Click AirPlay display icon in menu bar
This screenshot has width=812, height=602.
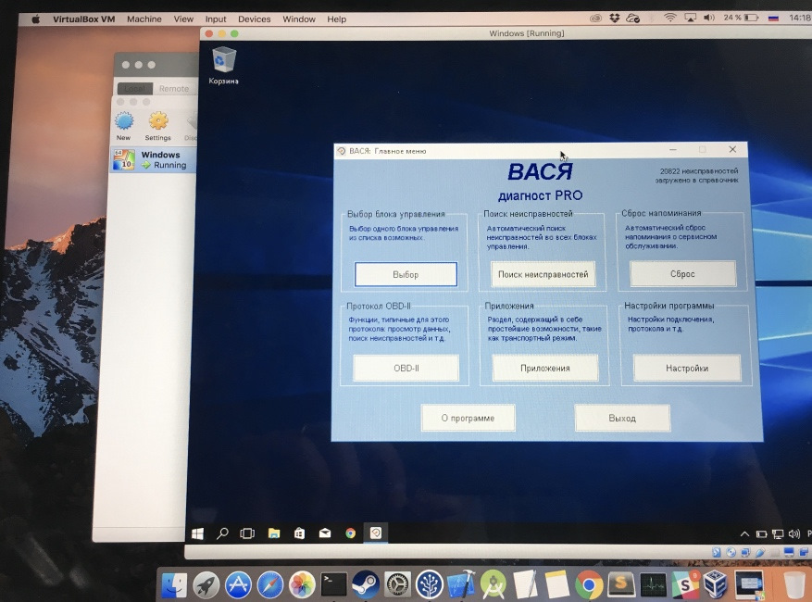tap(690, 18)
